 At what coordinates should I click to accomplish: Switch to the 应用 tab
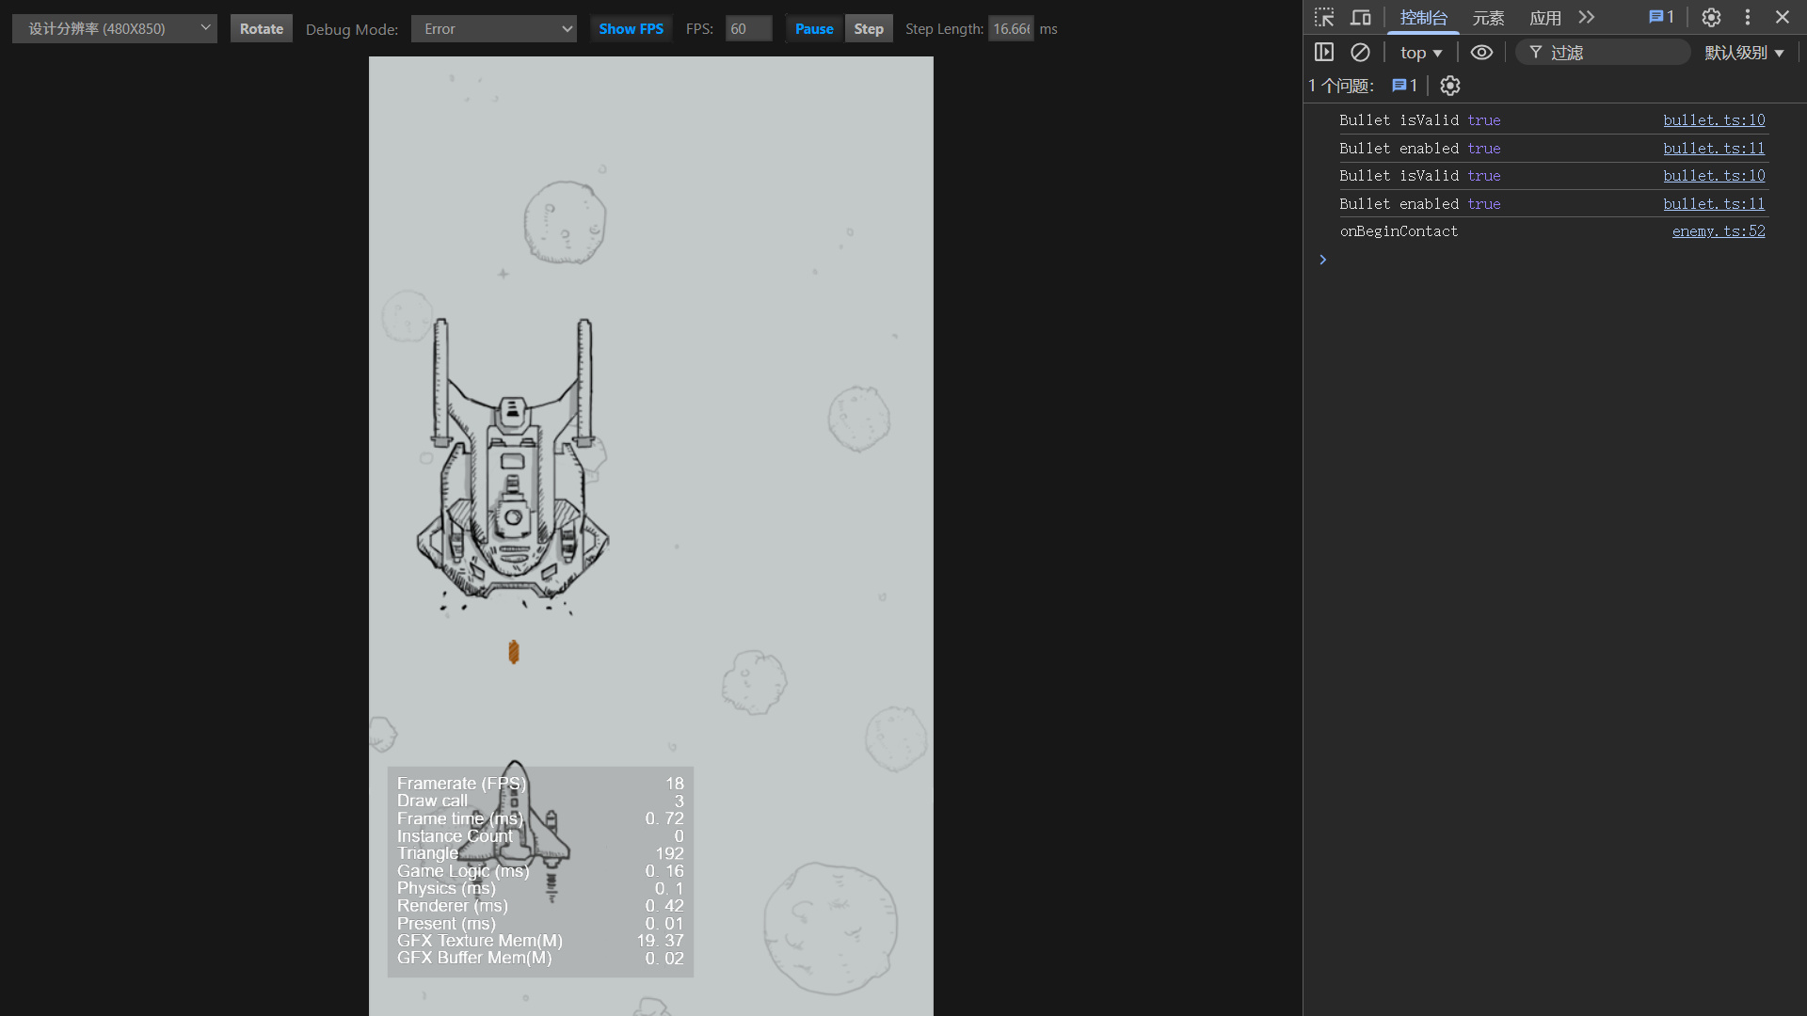coord(1544,18)
